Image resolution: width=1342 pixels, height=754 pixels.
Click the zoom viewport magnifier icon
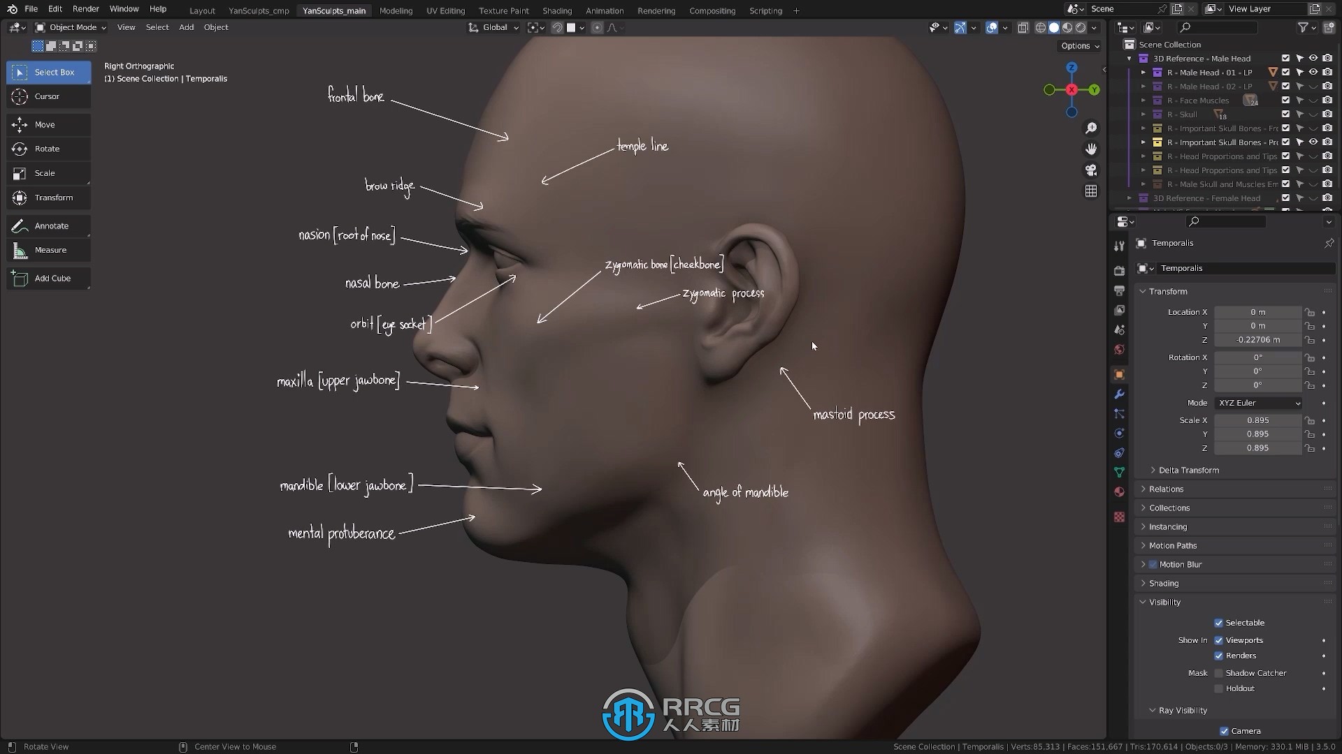tap(1091, 128)
